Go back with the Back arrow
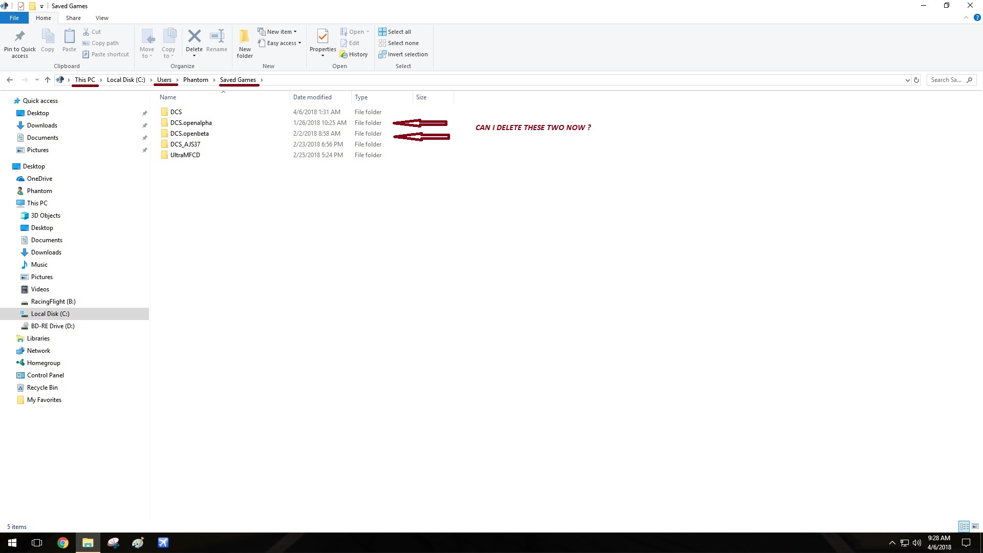This screenshot has height=553, width=983. coord(10,80)
